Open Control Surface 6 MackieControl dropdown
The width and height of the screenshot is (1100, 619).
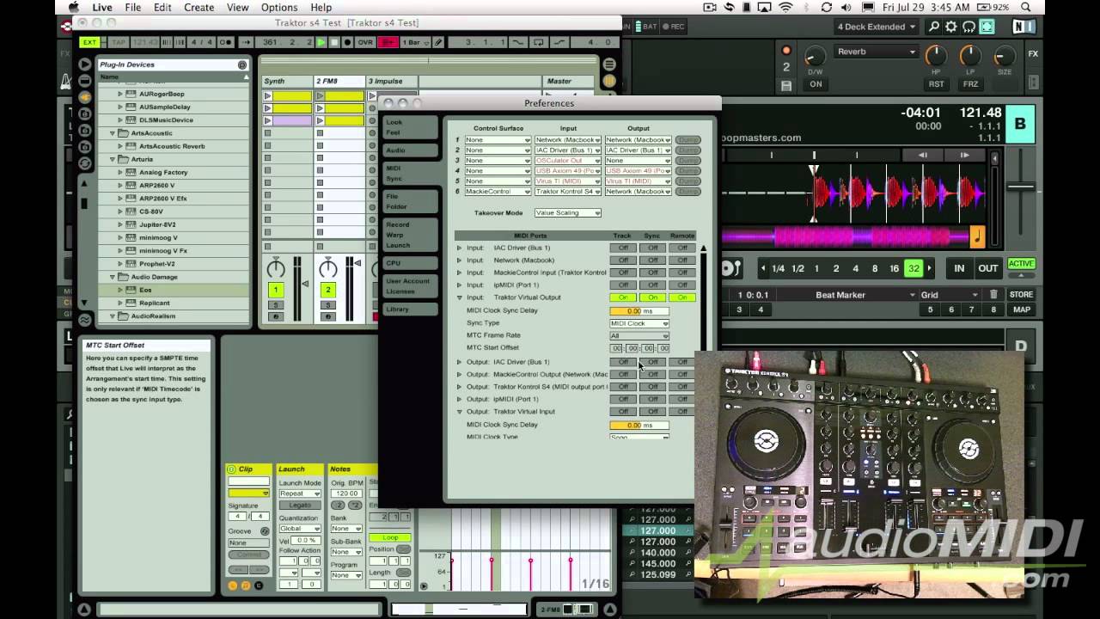pos(498,191)
